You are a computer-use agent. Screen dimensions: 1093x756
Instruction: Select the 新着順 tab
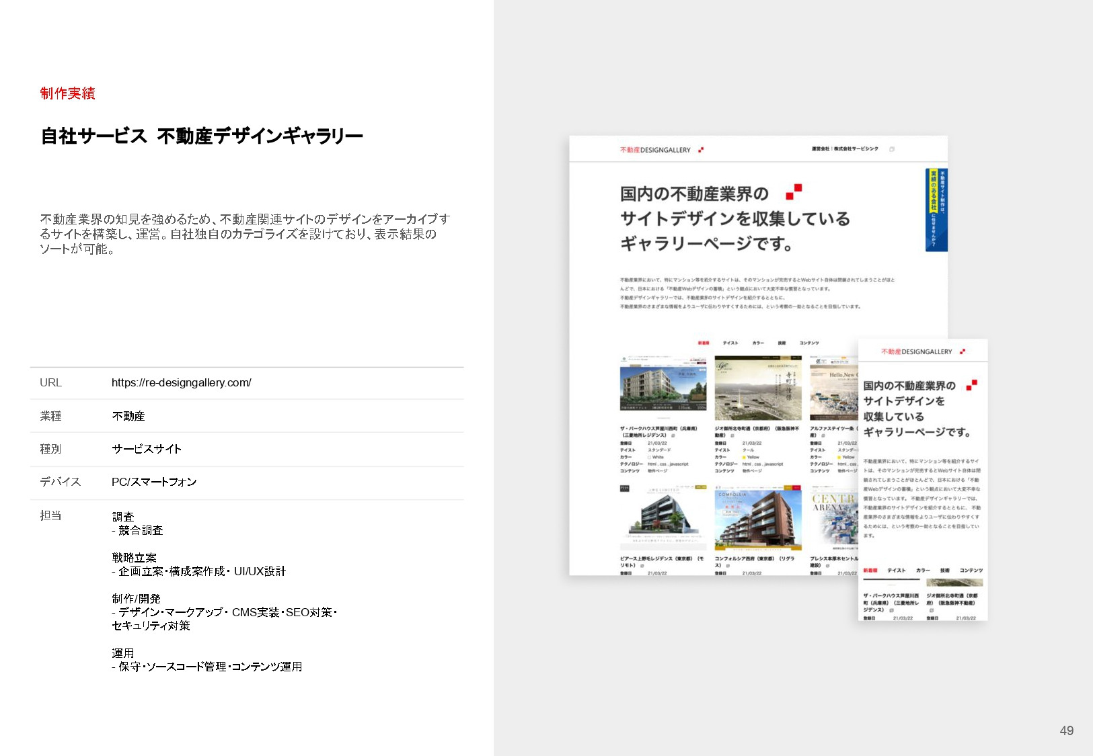(704, 343)
